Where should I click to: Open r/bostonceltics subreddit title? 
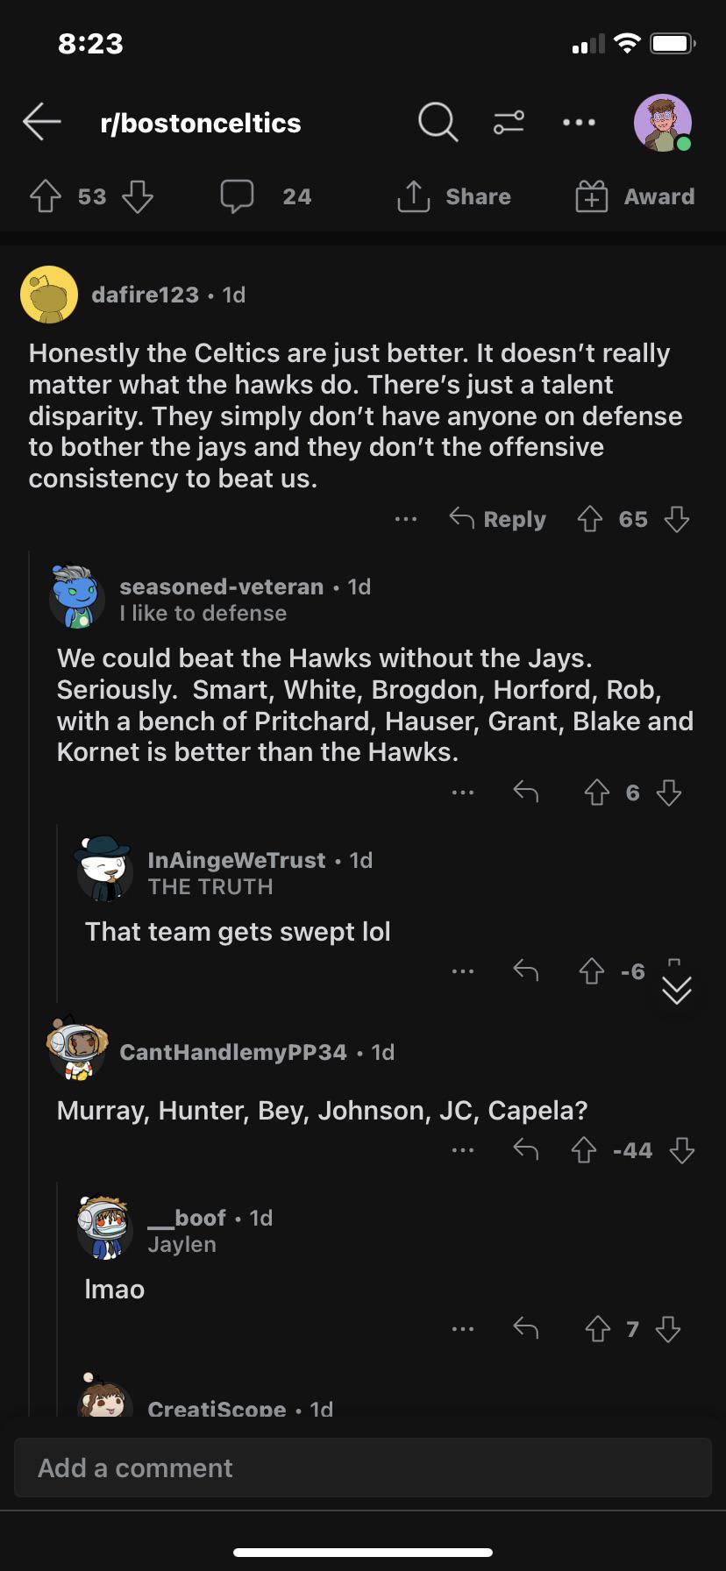(x=201, y=123)
